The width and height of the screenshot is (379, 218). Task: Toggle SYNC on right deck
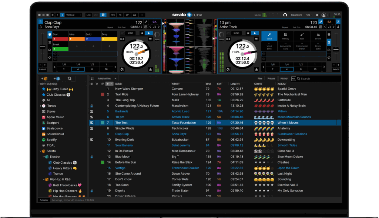click(237, 33)
